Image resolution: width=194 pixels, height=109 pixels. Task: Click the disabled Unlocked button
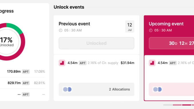tap(96, 43)
